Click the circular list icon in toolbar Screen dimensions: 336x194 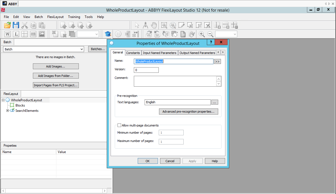[118, 34]
